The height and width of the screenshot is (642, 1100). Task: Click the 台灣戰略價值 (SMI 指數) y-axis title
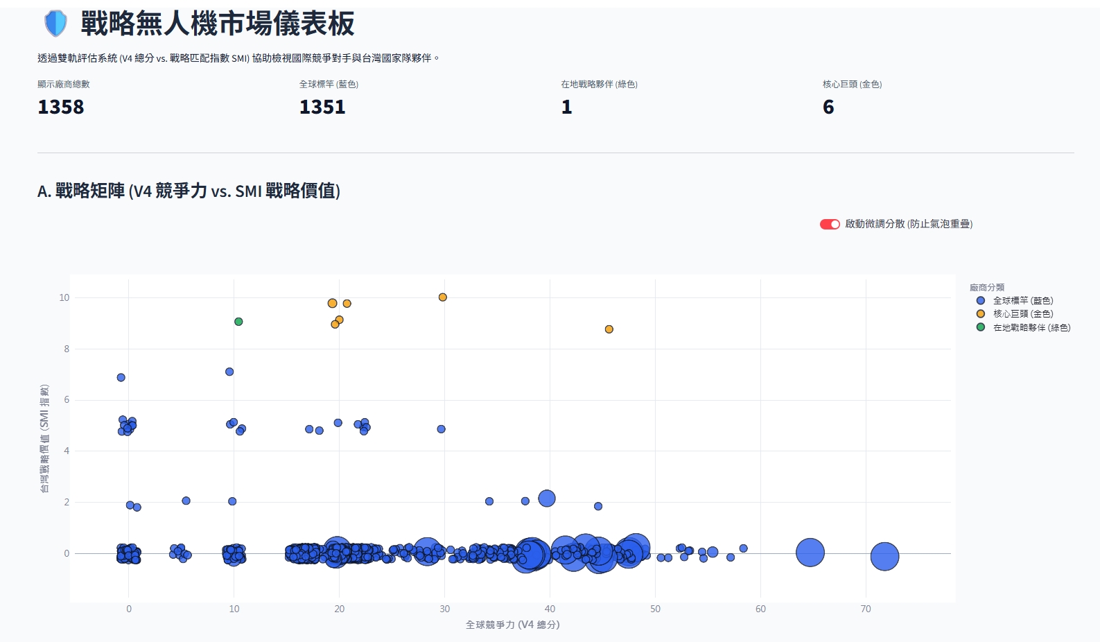[44, 438]
